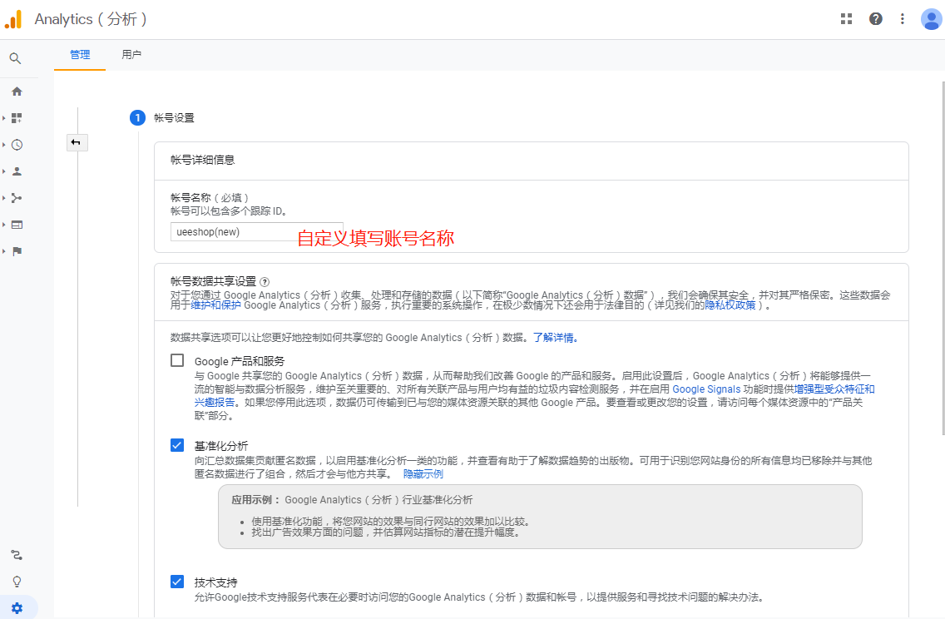Open the Help question mark menu
Screen dimensions: 945x619
tap(876, 18)
